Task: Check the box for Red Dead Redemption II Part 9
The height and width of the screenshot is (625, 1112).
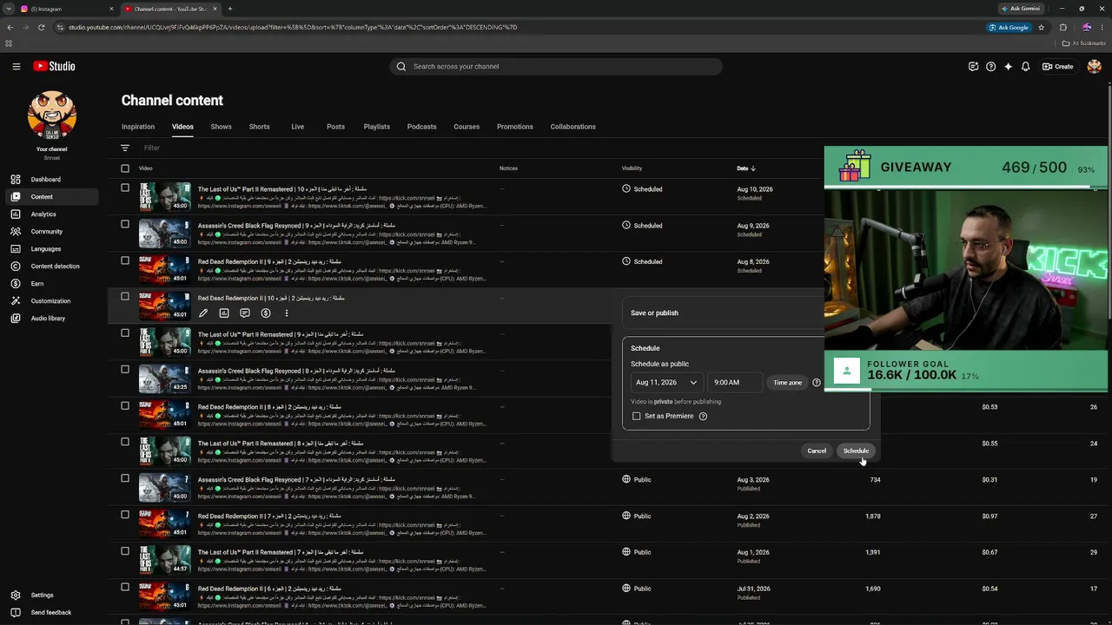Action: point(125,260)
